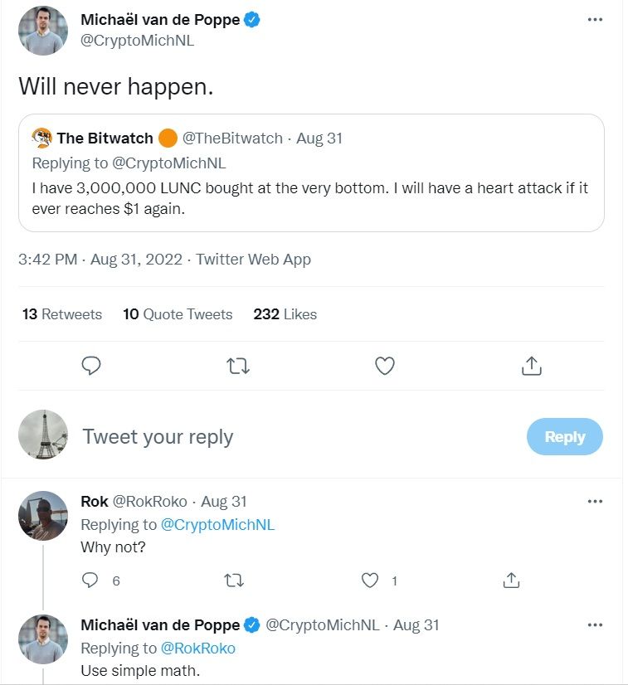Like the main tweet with heart icon

(x=385, y=366)
